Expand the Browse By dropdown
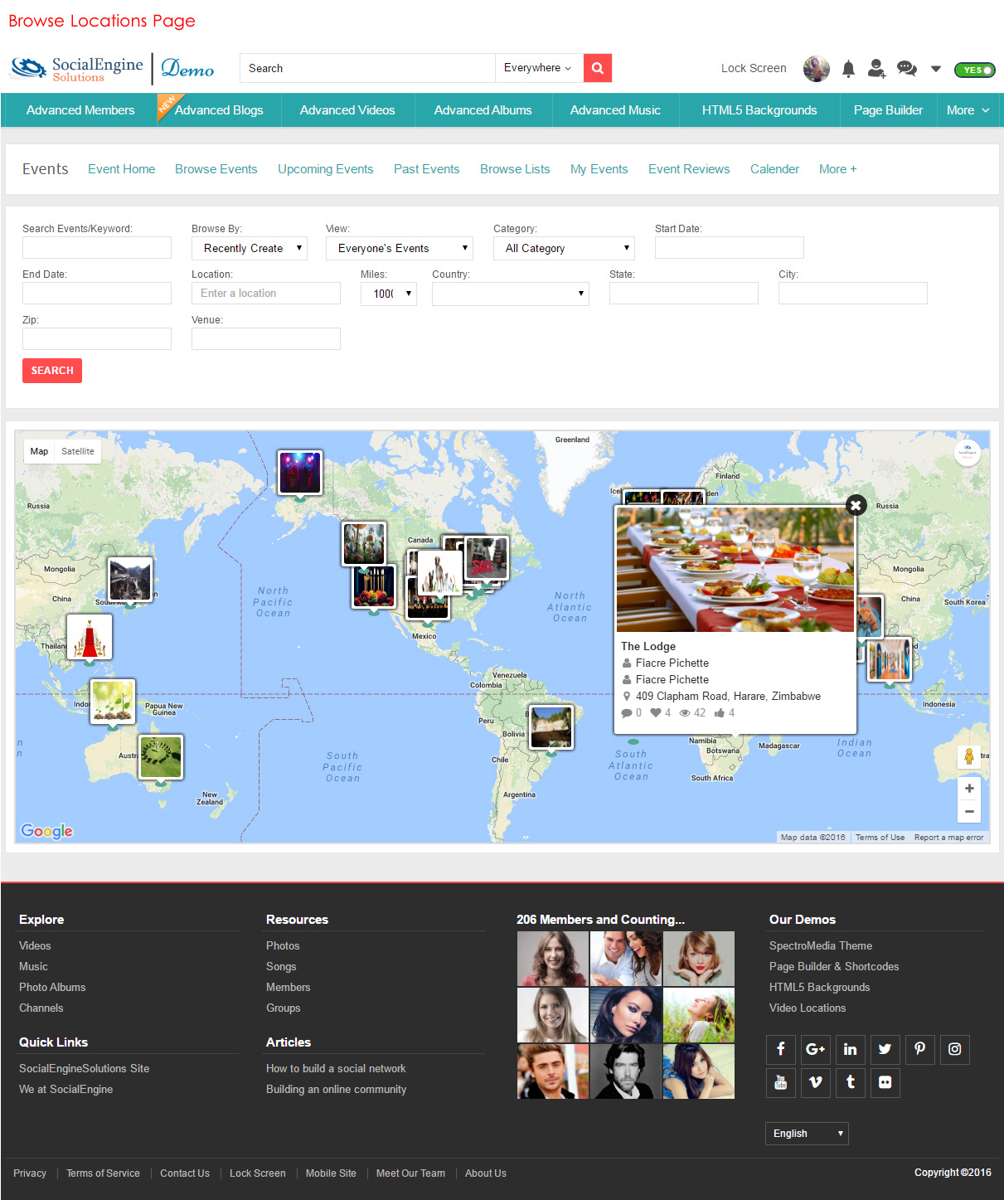This screenshot has width=1004, height=1200. 249,248
